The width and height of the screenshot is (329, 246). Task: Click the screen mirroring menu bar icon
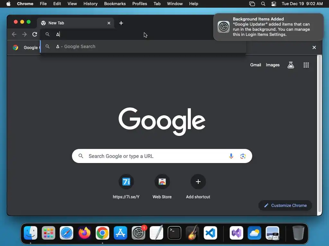point(252,4)
